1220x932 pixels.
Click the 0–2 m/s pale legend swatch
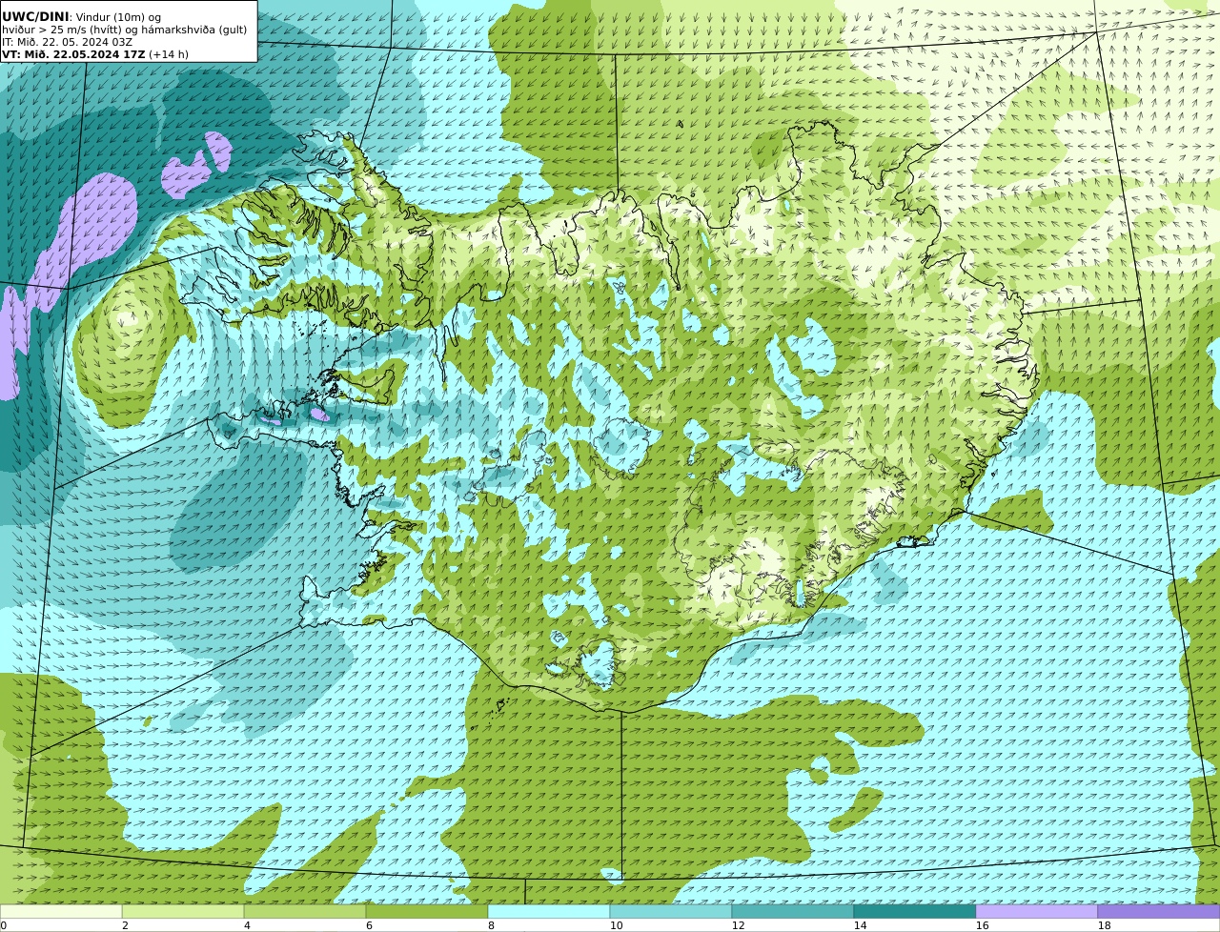point(61,911)
